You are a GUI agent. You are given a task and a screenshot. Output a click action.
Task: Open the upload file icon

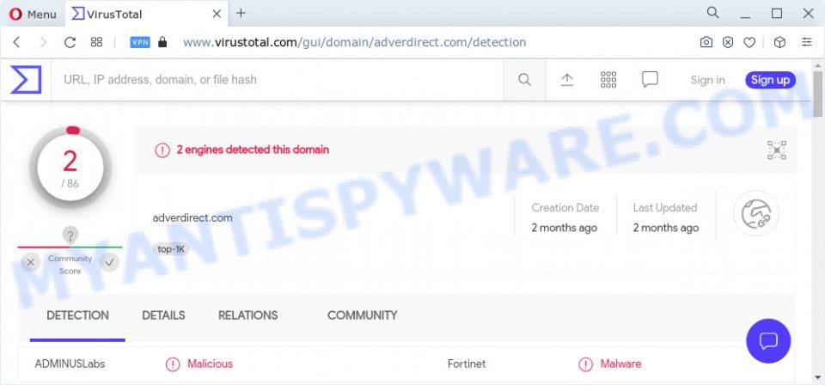click(x=566, y=80)
